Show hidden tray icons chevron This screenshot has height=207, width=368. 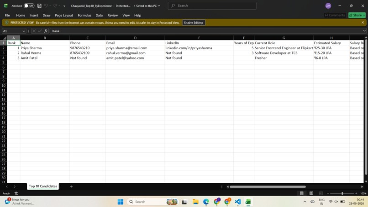pos(305,202)
